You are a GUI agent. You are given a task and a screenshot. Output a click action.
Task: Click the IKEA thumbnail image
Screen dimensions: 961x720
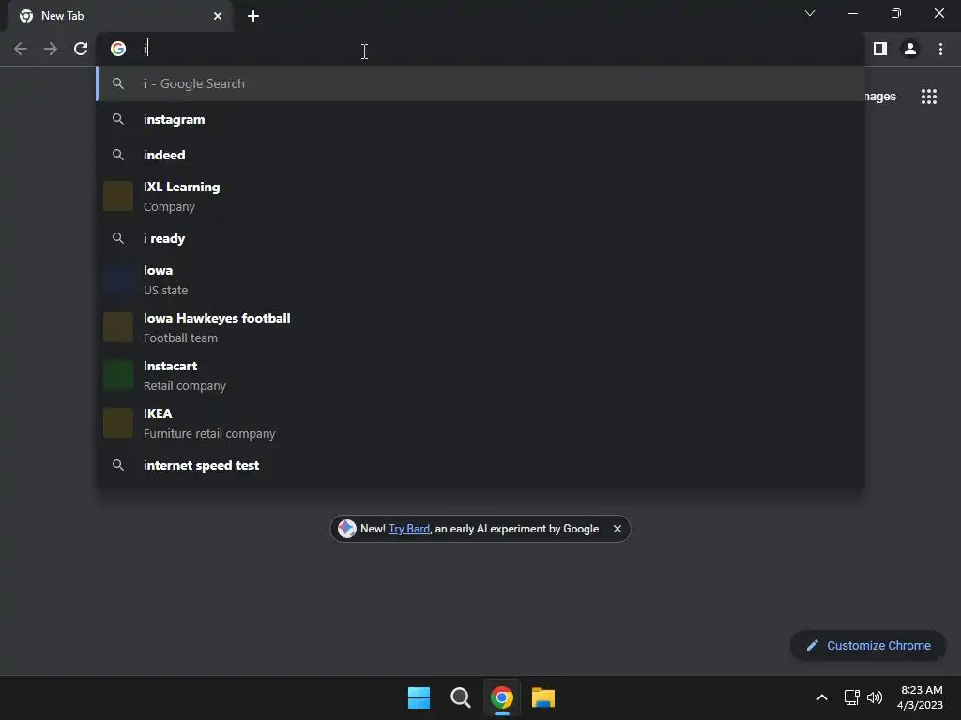(118, 423)
